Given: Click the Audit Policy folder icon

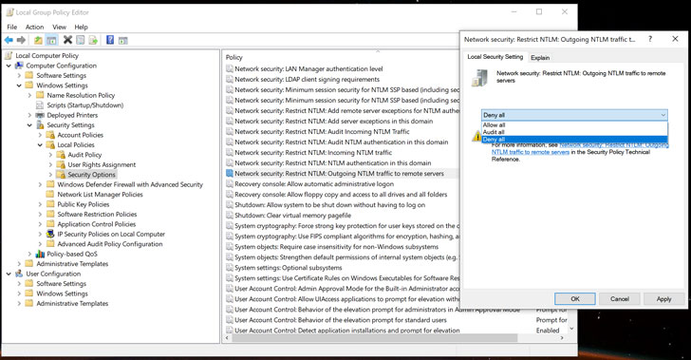Looking at the screenshot, I should pyautogui.click(x=61, y=155).
